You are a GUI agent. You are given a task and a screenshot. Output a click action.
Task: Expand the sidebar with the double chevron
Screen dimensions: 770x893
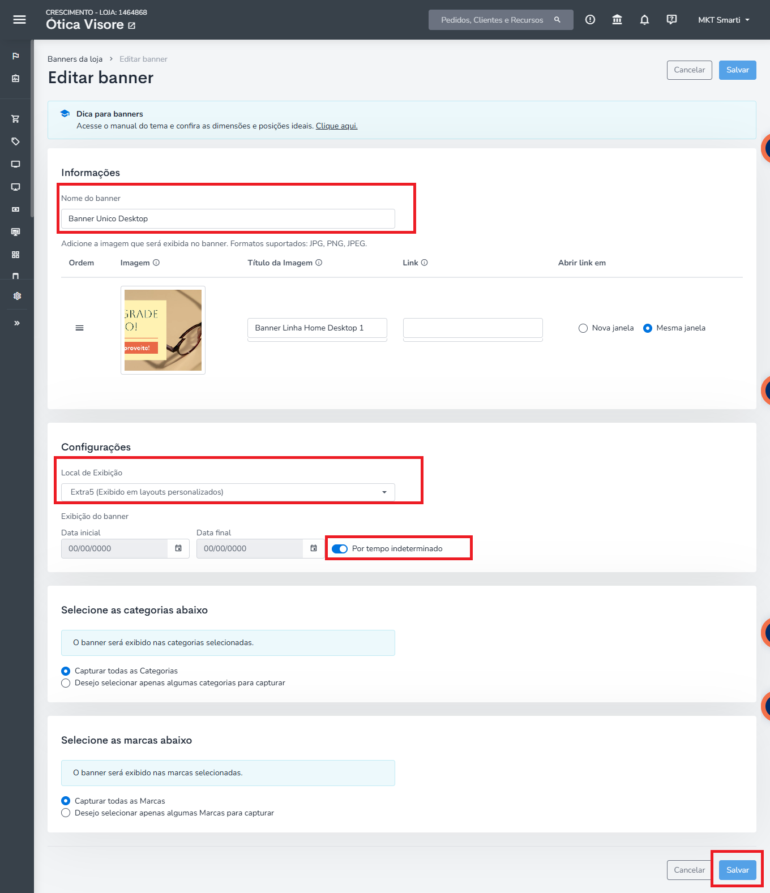(x=17, y=323)
